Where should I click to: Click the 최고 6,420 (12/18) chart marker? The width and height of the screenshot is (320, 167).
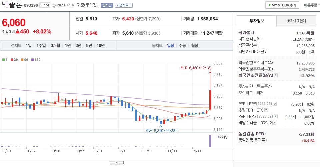(196, 68)
